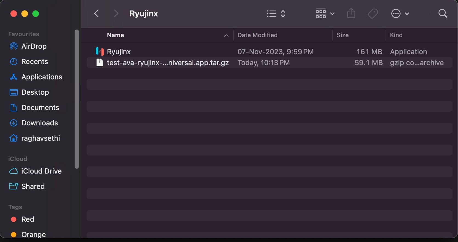Select the Ryujinx application icon
The image size is (458, 242).
[100, 51]
